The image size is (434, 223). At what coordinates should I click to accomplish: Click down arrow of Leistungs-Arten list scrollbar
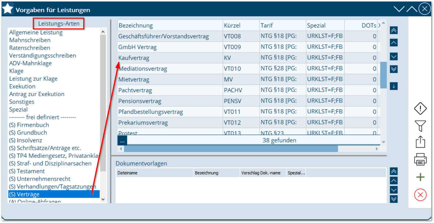pyautogui.click(x=103, y=200)
